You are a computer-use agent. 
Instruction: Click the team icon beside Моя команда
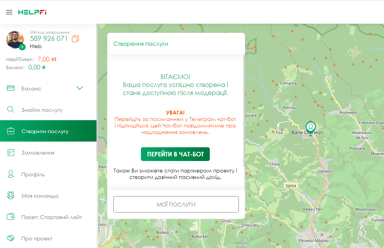(x=11, y=196)
